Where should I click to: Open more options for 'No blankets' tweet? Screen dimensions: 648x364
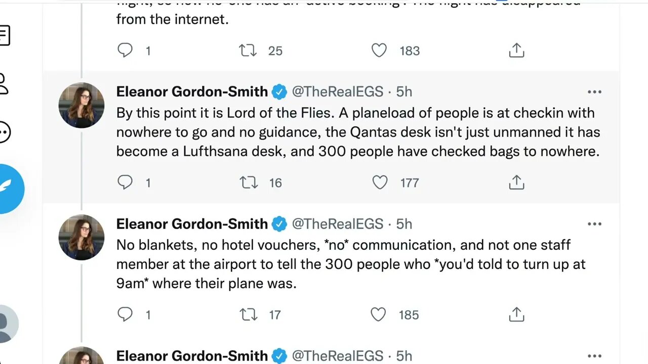[x=594, y=224]
